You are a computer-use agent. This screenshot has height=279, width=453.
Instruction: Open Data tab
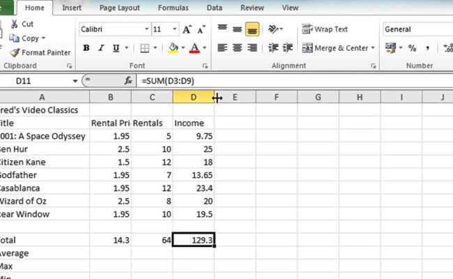(x=215, y=8)
